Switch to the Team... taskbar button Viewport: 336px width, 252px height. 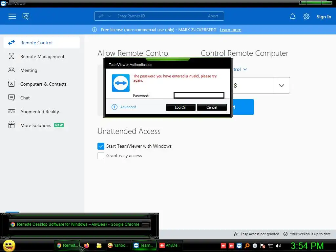144,245
